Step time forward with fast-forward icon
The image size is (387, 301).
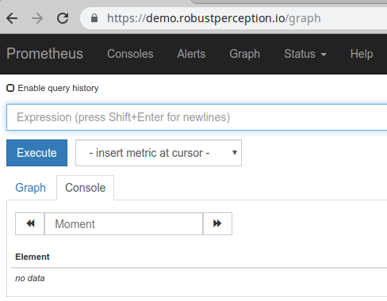click(217, 223)
